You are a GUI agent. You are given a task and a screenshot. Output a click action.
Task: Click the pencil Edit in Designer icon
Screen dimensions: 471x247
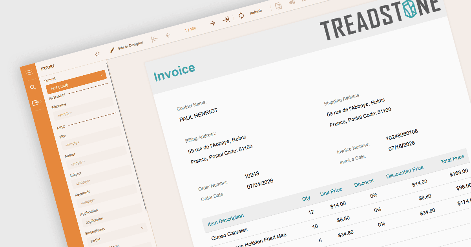coord(112,49)
